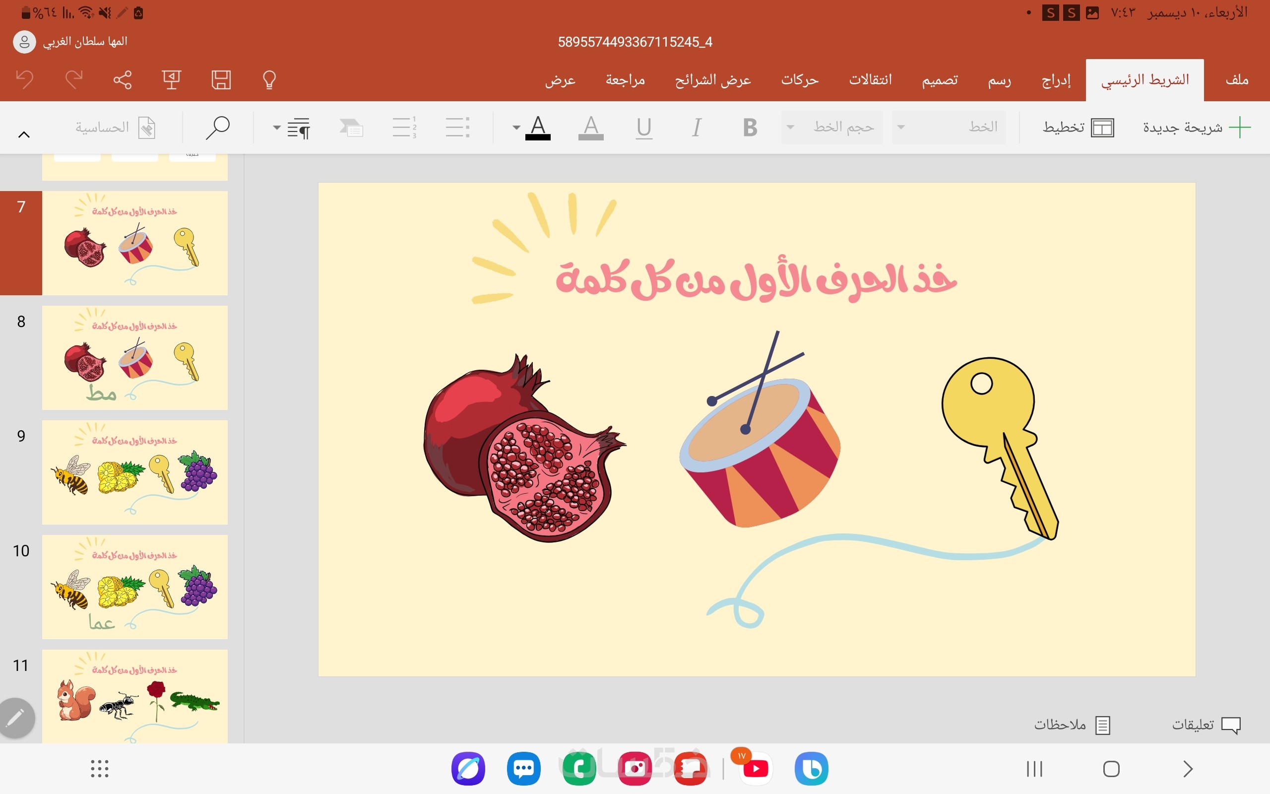
Task: Click the Save icon
Action: coord(221,80)
